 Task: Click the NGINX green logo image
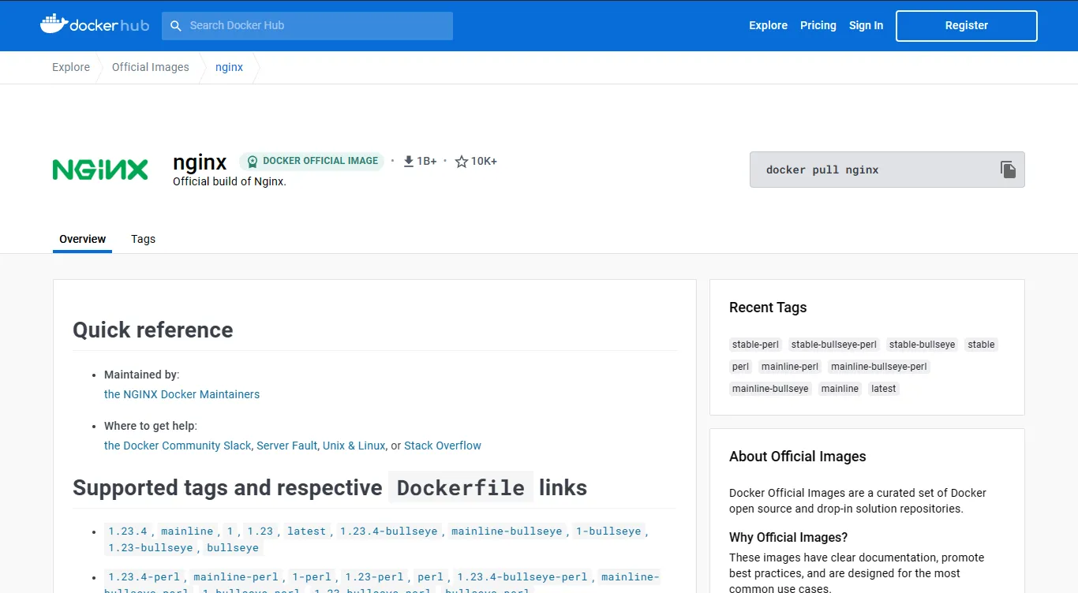coord(100,170)
